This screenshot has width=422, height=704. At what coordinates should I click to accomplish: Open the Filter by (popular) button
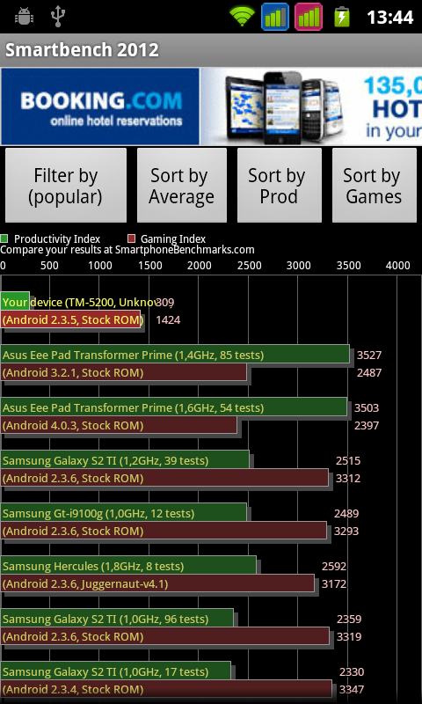point(66,186)
